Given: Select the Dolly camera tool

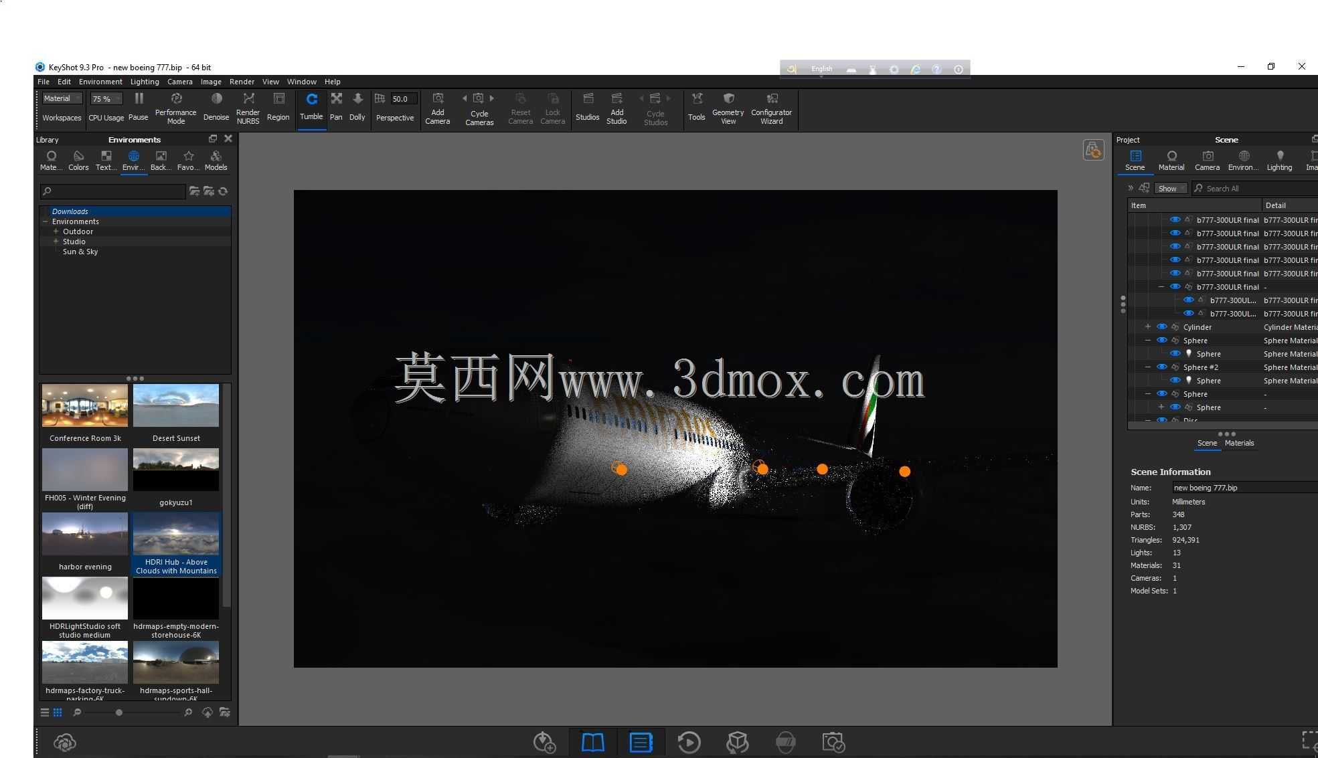Looking at the screenshot, I should pyautogui.click(x=357, y=106).
